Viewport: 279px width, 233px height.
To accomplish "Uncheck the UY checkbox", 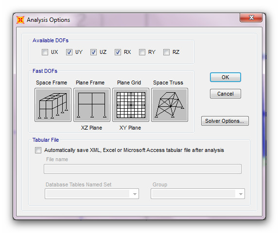I will (69, 52).
